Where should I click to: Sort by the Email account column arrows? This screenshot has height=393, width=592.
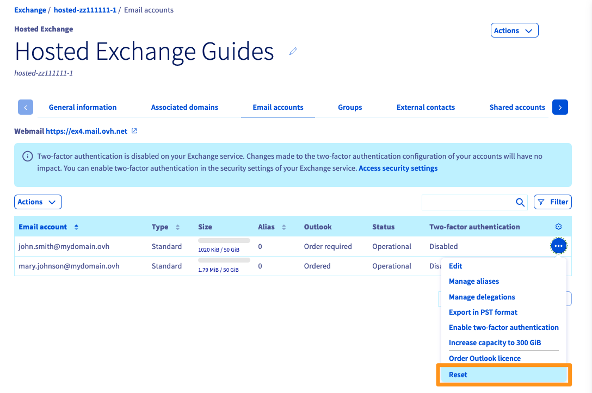[x=76, y=227]
